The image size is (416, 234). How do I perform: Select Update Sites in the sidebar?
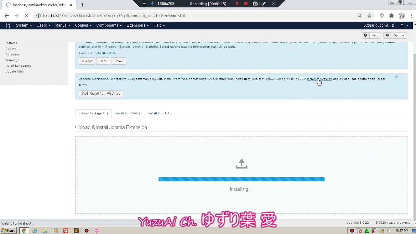point(15,71)
